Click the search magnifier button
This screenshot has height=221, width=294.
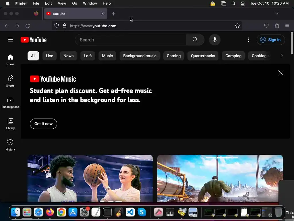click(195, 40)
